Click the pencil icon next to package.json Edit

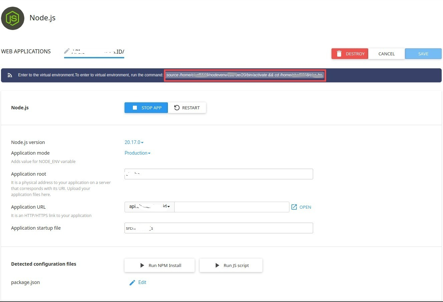click(x=132, y=283)
